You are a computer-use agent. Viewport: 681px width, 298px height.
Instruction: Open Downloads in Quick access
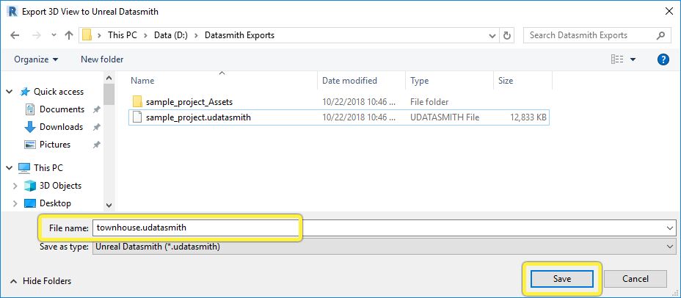pyautogui.click(x=61, y=127)
